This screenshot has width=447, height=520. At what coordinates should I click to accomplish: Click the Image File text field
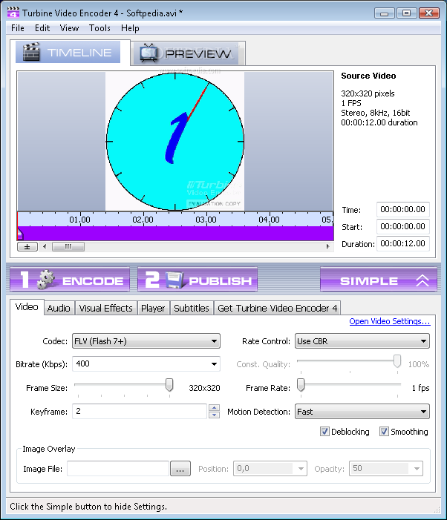118,469
